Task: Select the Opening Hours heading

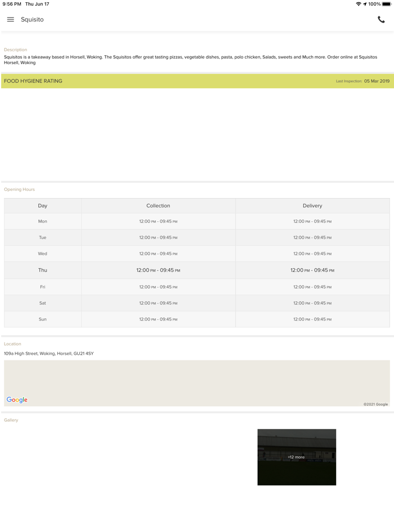Action: tap(20, 190)
